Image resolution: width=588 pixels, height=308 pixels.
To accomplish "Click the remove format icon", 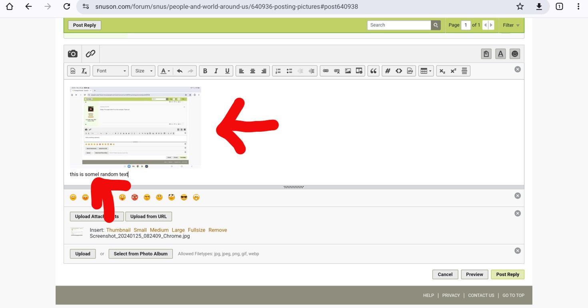I will coord(84,71).
